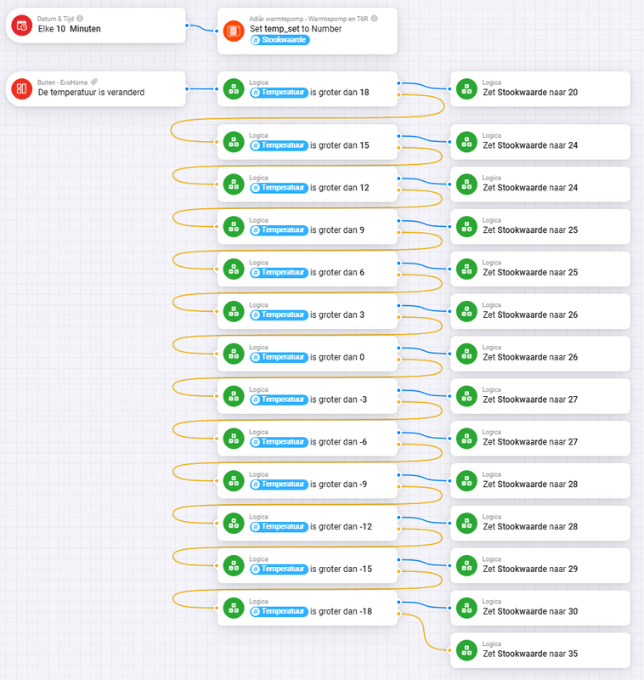This screenshot has height=680, width=644.
Task: Click the blue Stookwaarde tag in the temp_set card
Action: [280, 40]
